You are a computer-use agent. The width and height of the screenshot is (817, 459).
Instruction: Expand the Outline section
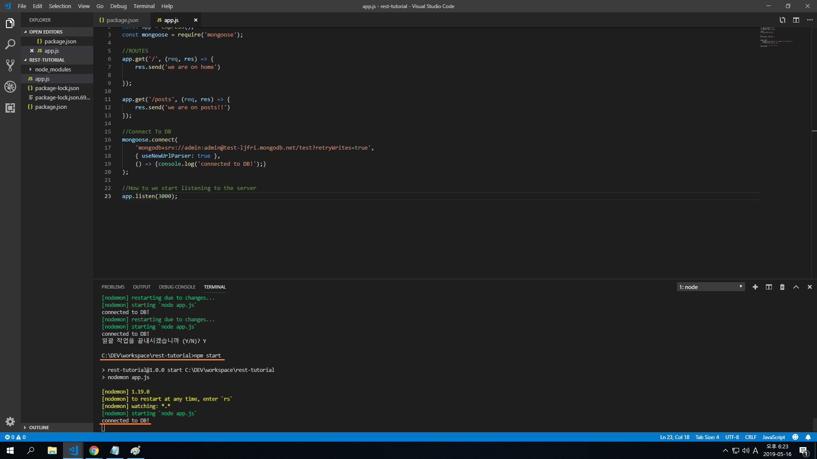click(x=57, y=428)
